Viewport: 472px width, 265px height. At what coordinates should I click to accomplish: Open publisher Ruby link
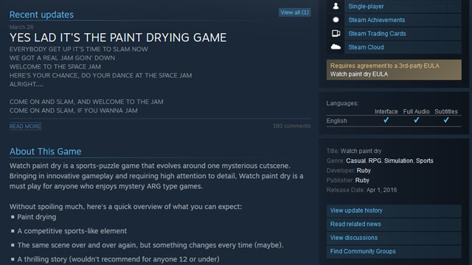tap(362, 180)
